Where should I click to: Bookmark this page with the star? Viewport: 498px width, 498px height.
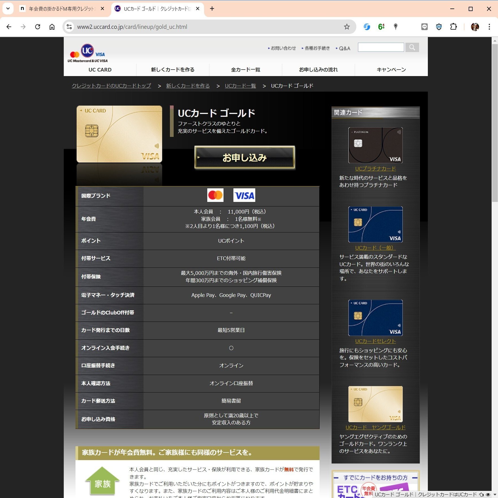pyautogui.click(x=347, y=27)
